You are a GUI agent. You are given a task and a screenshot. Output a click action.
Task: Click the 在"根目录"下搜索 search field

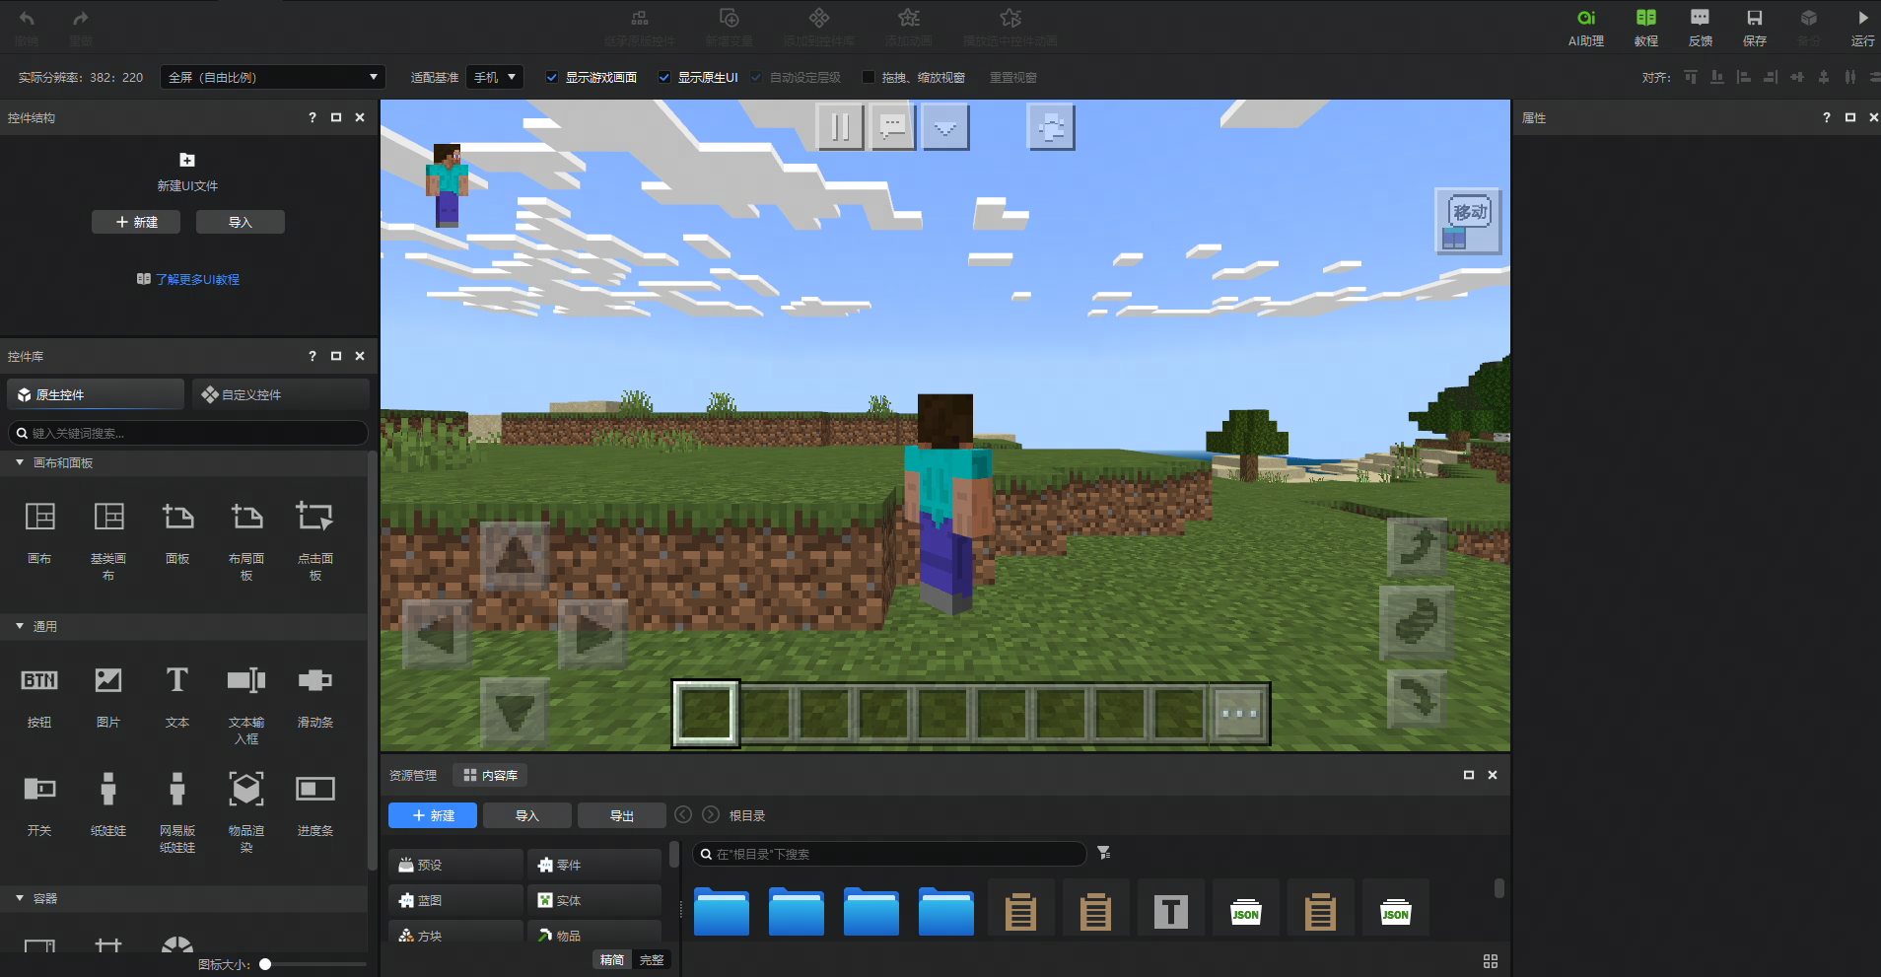pyautogui.click(x=889, y=854)
